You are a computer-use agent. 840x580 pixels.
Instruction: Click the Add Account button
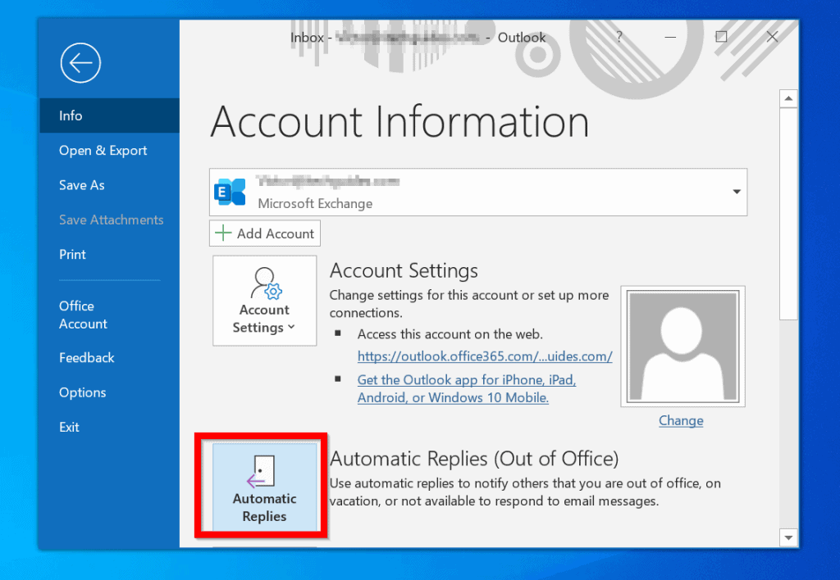coord(265,233)
